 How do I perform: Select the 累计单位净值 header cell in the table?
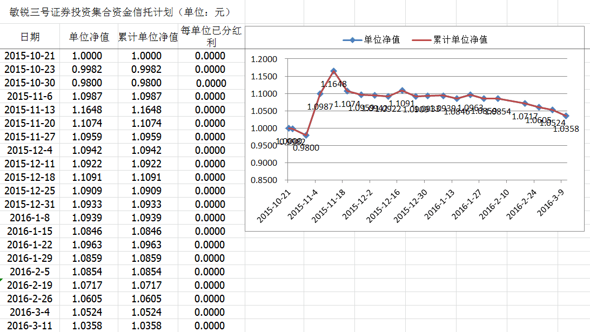pyautogui.click(x=148, y=37)
